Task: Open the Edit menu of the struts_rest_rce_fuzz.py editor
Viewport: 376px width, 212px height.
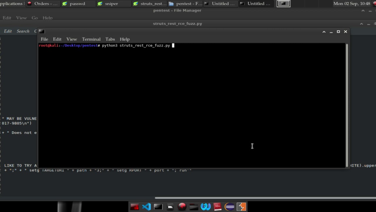Action: coord(8,31)
